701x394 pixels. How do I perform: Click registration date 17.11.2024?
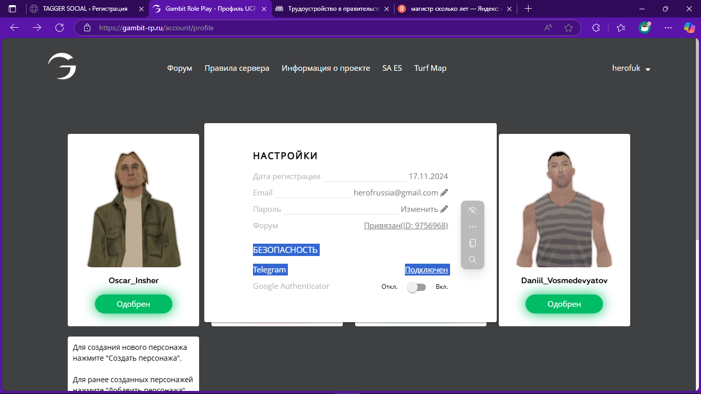point(428,176)
